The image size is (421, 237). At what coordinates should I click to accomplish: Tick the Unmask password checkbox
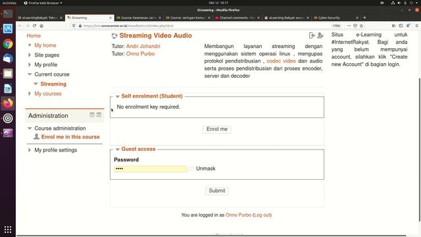tap(191, 169)
